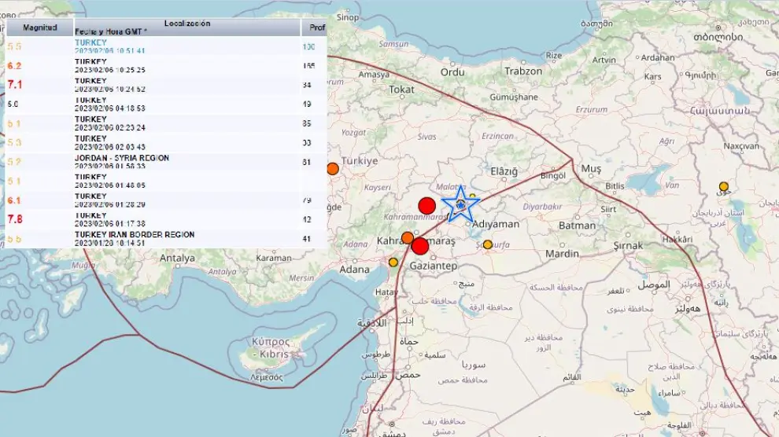
Task: Click the orange marker left of Kahramanmaraş red circle
Action: 408,237
